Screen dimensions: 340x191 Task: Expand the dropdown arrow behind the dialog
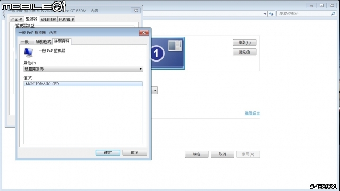tap(155, 90)
